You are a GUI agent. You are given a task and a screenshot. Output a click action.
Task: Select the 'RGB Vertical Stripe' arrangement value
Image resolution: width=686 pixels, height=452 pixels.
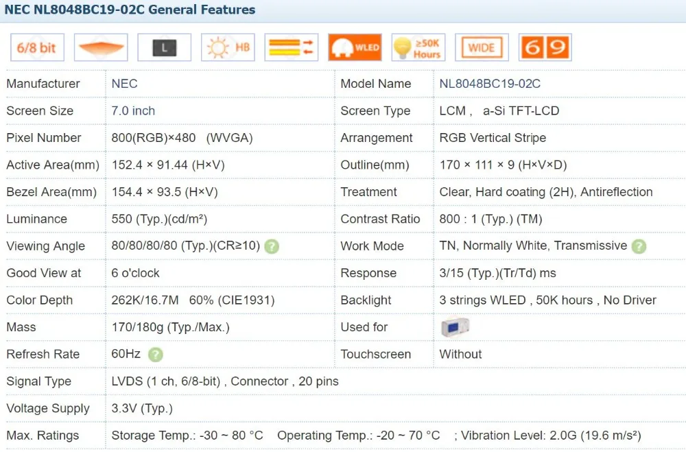[493, 138]
